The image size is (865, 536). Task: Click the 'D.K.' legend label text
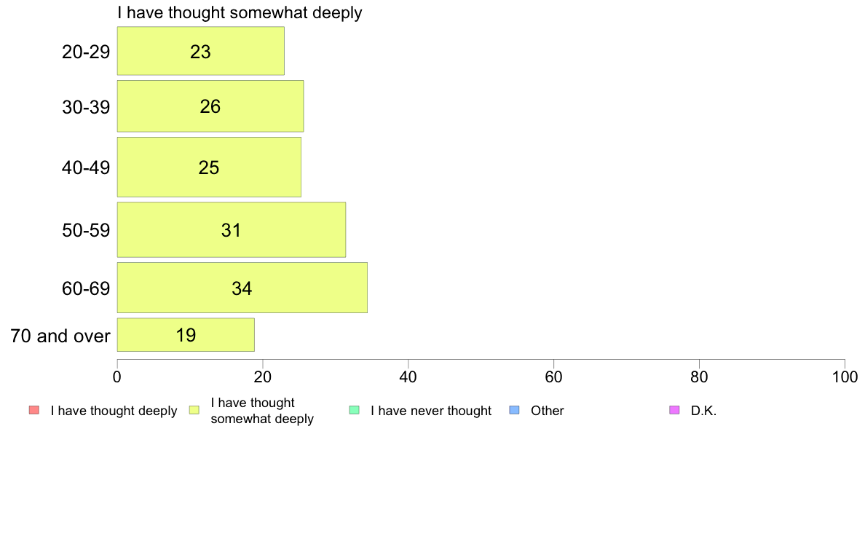[703, 411]
